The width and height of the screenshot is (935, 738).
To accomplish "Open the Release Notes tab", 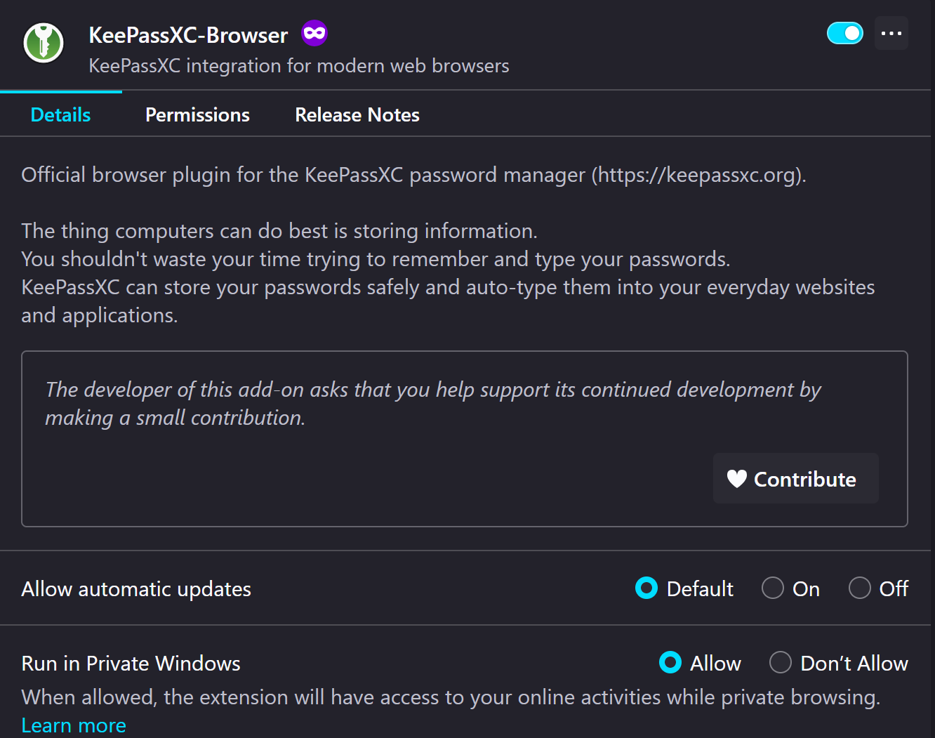I will click(x=357, y=115).
